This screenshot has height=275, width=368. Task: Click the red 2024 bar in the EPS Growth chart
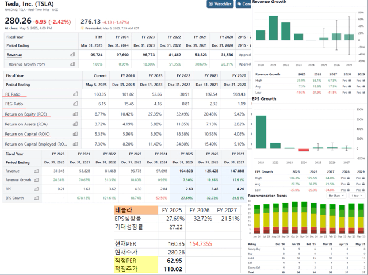coord(304,150)
